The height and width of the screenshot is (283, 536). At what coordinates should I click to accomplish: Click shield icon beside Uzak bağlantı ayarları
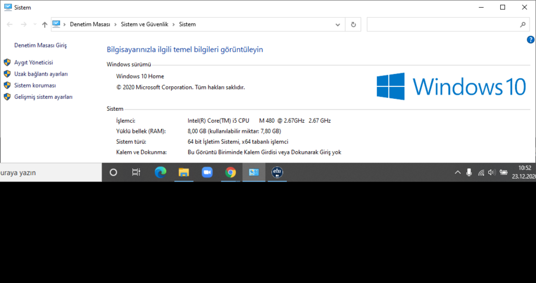click(x=7, y=74)
